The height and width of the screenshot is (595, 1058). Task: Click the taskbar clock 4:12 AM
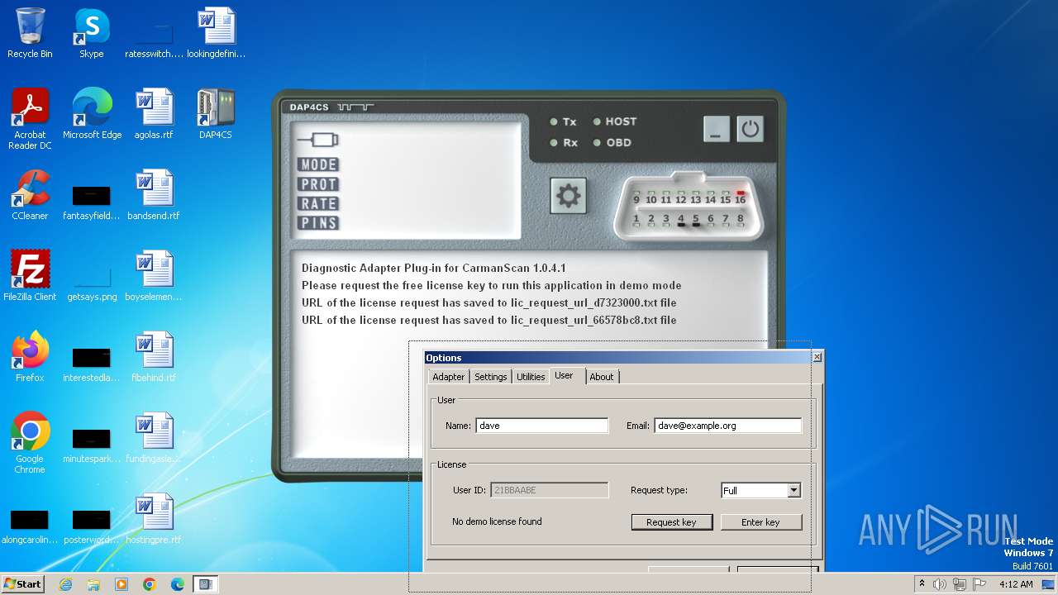pos(1016,584)
